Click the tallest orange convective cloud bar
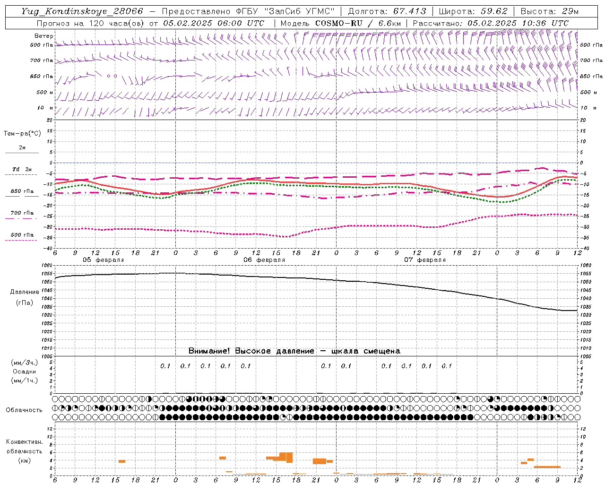 [x=289, y=458]
